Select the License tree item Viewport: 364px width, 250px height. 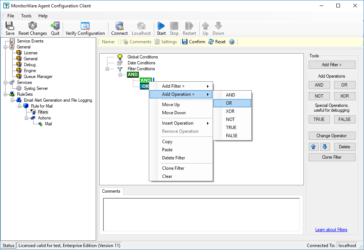click(x=30, y=53)
